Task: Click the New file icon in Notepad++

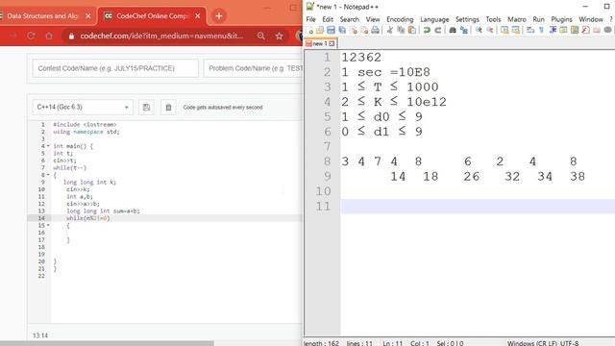Action: tap(309, 30)
